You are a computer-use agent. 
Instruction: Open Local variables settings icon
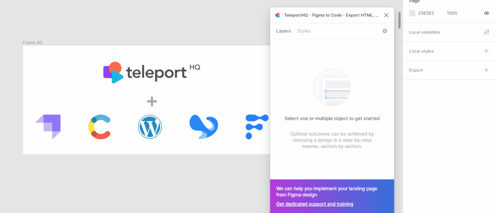coord(486,32)
